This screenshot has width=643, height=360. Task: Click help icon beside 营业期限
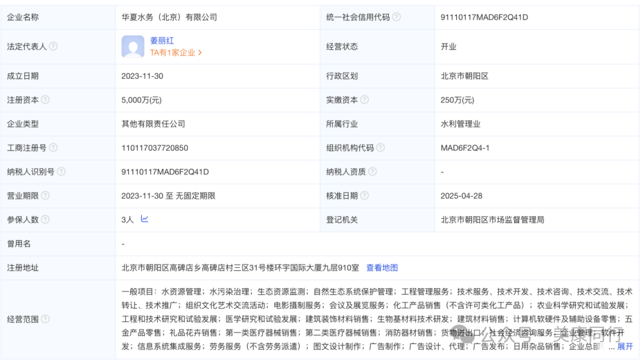click(45, 196)
